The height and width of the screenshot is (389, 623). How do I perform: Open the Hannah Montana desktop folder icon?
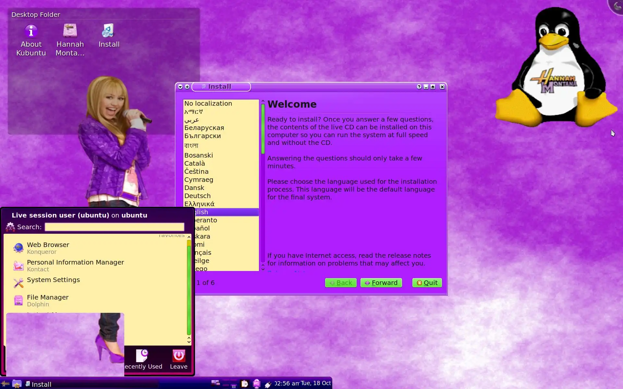pyautogui.click(x=70, y=31)
